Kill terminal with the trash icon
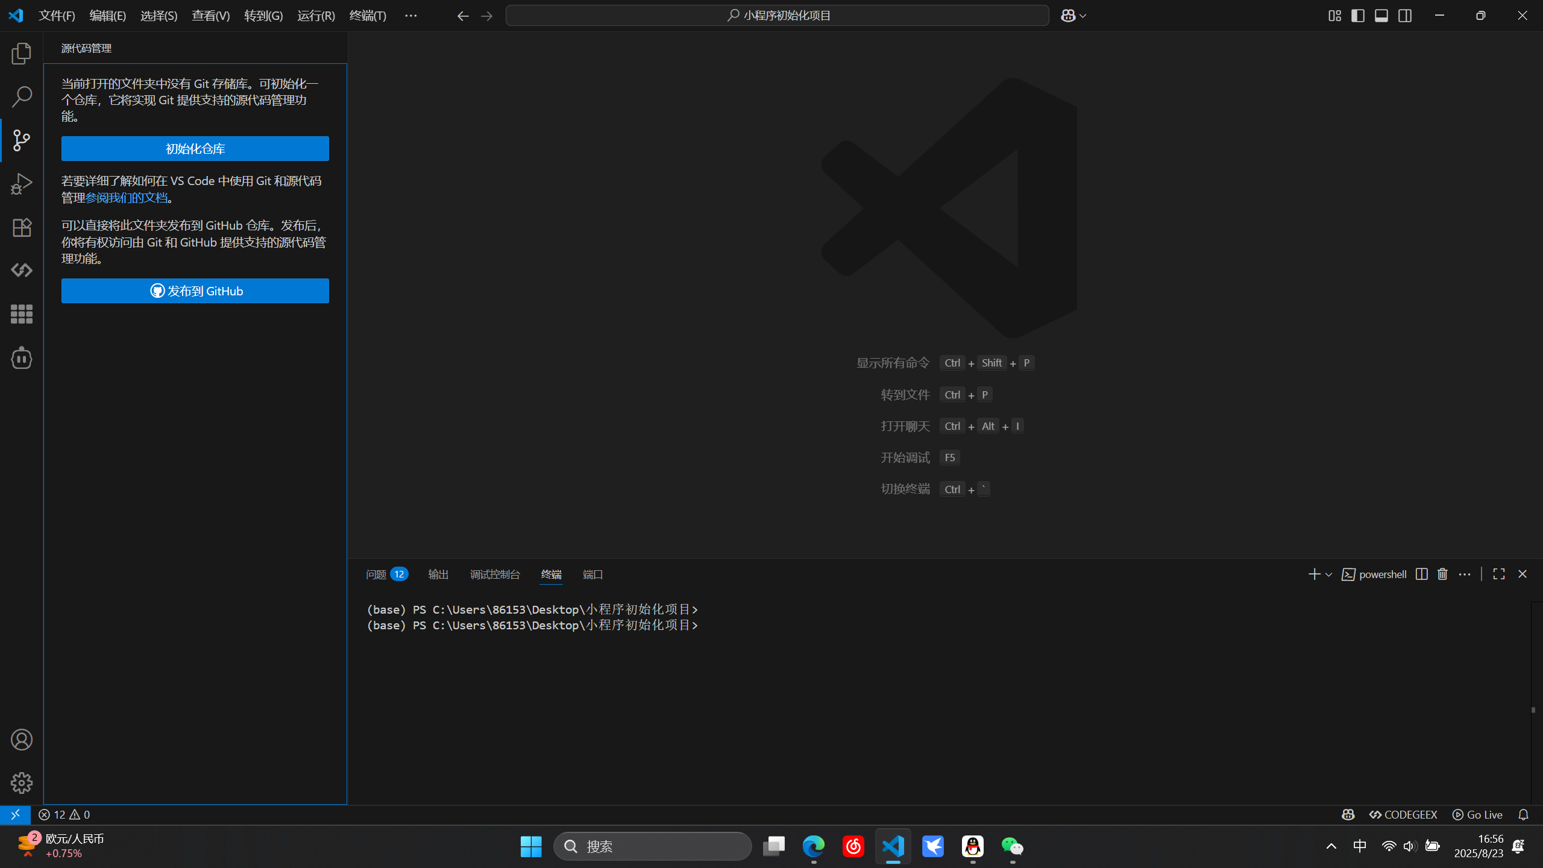 (x=1442, y=574)
